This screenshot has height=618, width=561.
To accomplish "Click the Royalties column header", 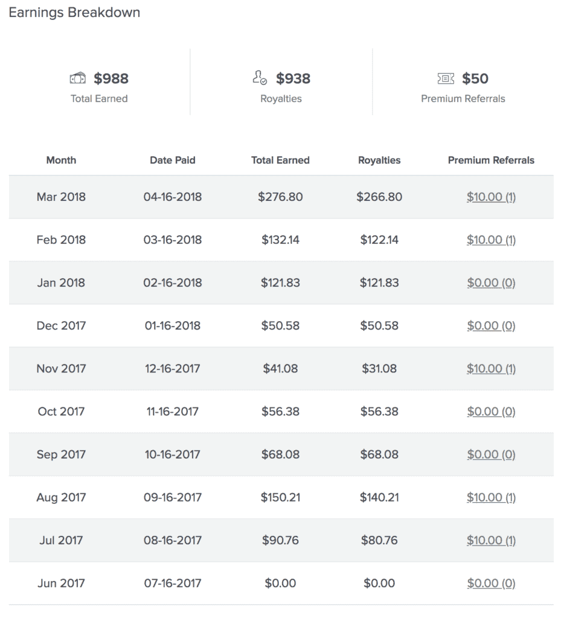I will (379, 160).
